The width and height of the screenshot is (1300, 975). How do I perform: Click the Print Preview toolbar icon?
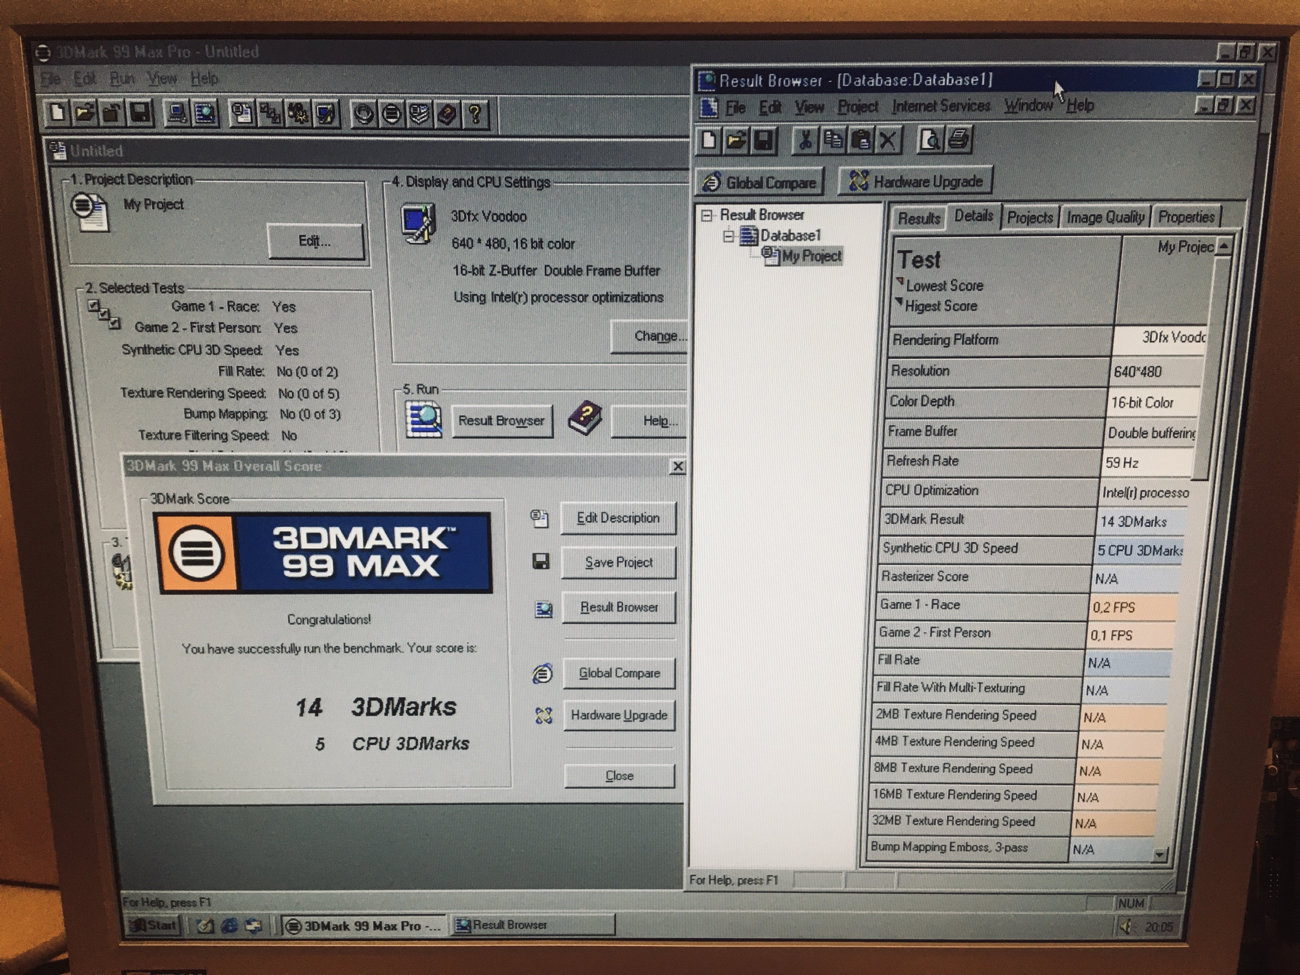coord(930,140)
